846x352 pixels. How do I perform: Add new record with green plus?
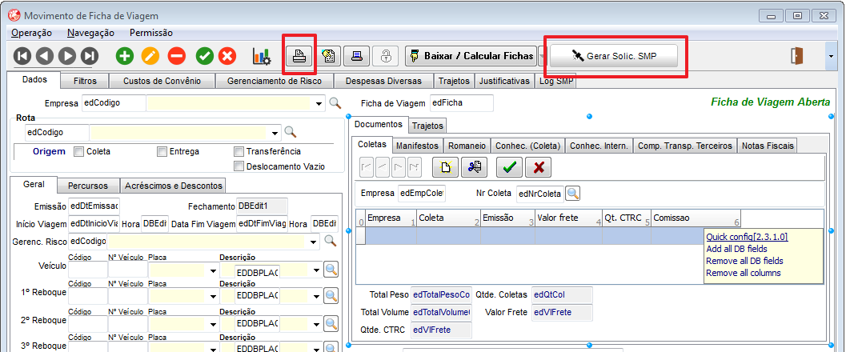[x=125, y=55]
